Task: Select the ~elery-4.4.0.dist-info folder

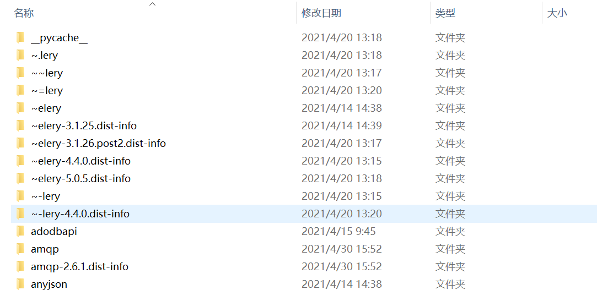Action: tap(80, 161)
